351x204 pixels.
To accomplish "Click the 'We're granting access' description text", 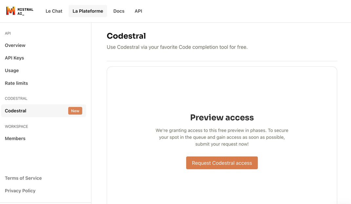I will (x=222, y=137).
